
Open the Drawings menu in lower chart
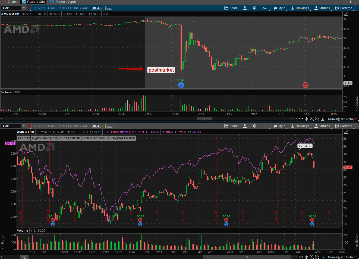click(300, 126)
